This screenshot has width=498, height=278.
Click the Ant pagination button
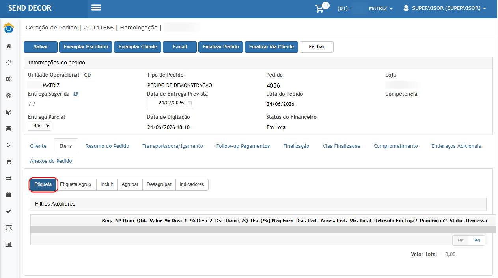[x=460, y=240]
